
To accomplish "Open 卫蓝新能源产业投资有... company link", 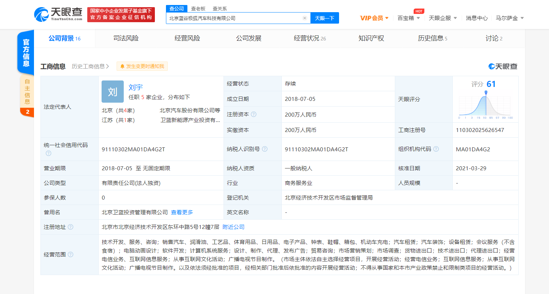I will [190, 120].
